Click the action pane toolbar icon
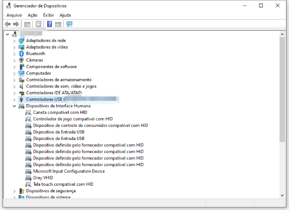 (58, 24)
